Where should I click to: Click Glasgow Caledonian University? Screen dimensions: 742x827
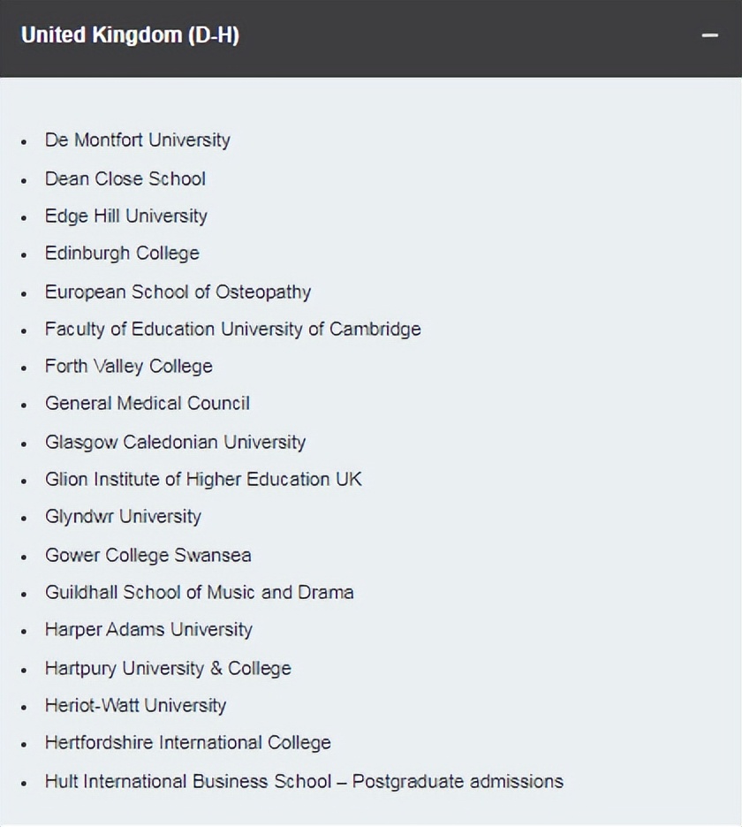point(175,442)
